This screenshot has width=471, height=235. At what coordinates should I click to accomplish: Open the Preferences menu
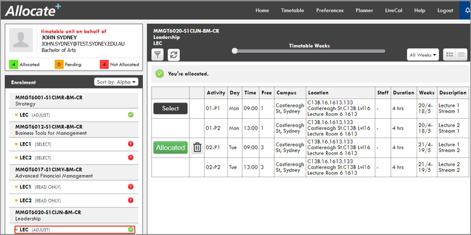[330, 11]
